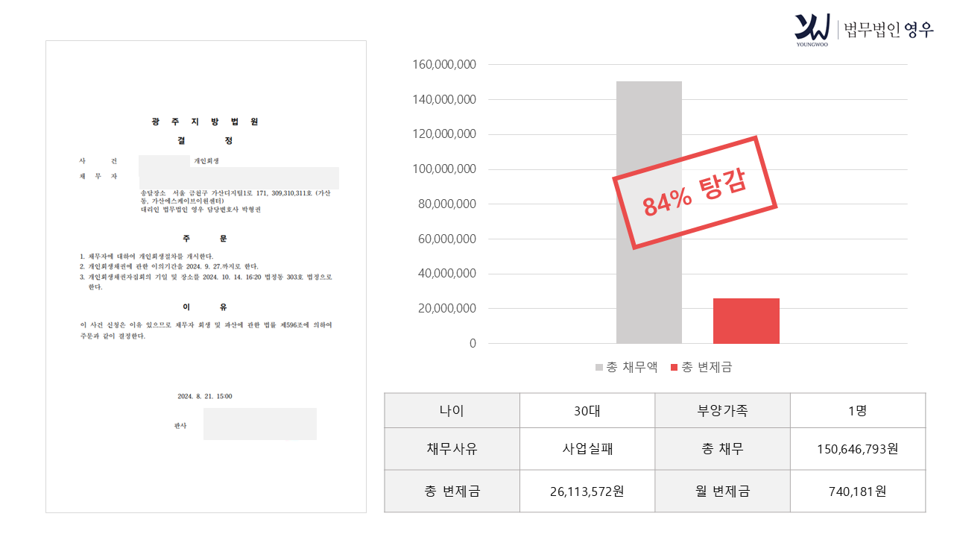
Task: Click the gray 총 채무액 legend swatch
Action: coord(599,367)
